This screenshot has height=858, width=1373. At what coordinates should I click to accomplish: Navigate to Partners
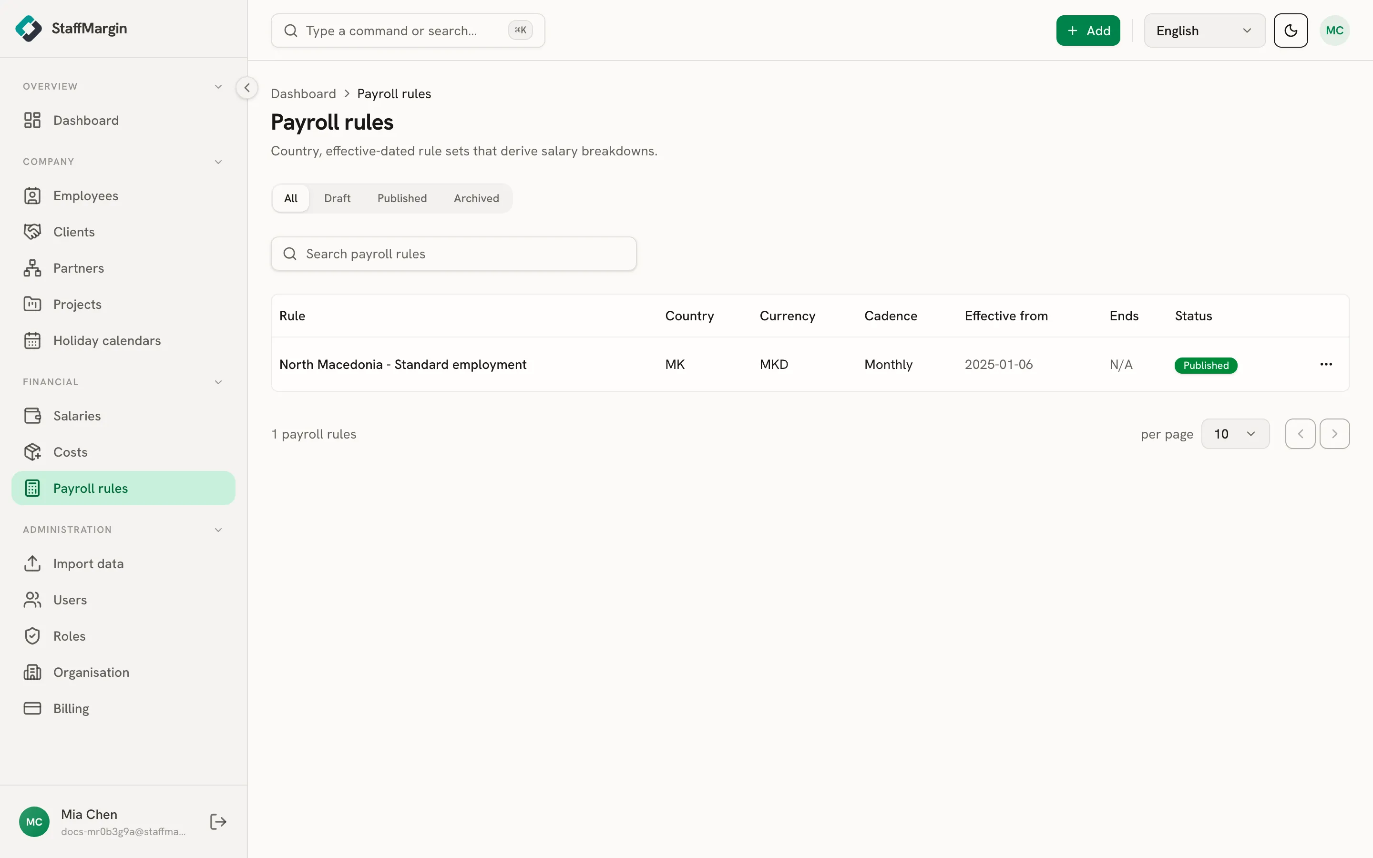123,268
